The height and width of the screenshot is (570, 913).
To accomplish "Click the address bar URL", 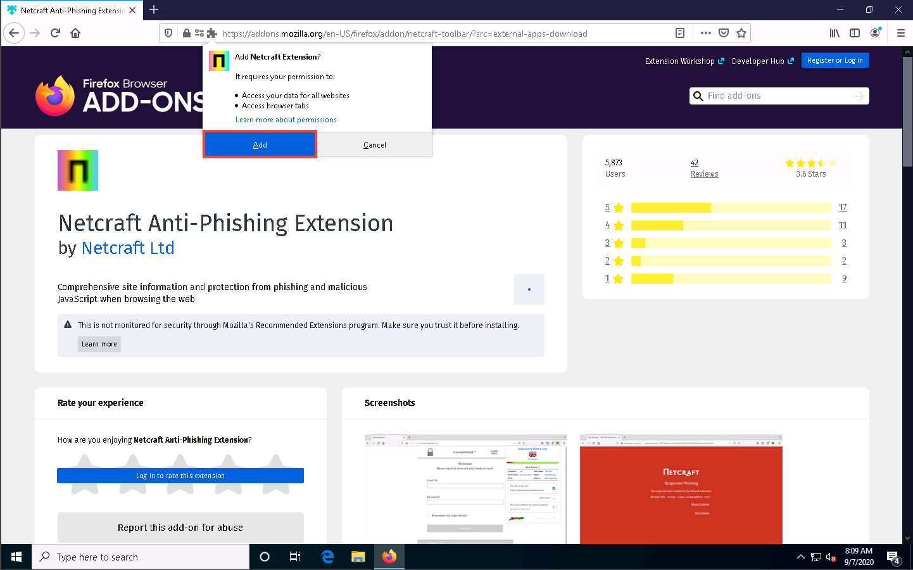I will point(405,34).
